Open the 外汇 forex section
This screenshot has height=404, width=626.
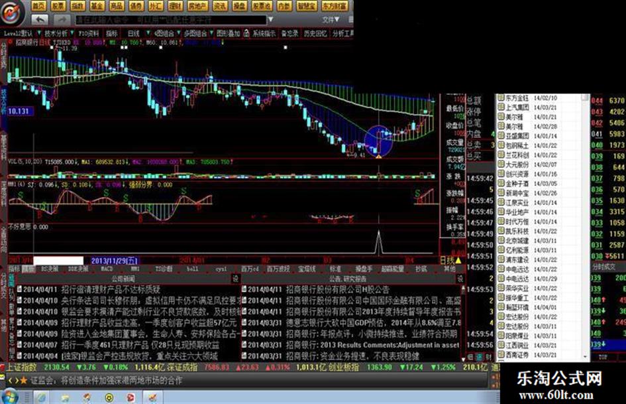pos(155,6)
